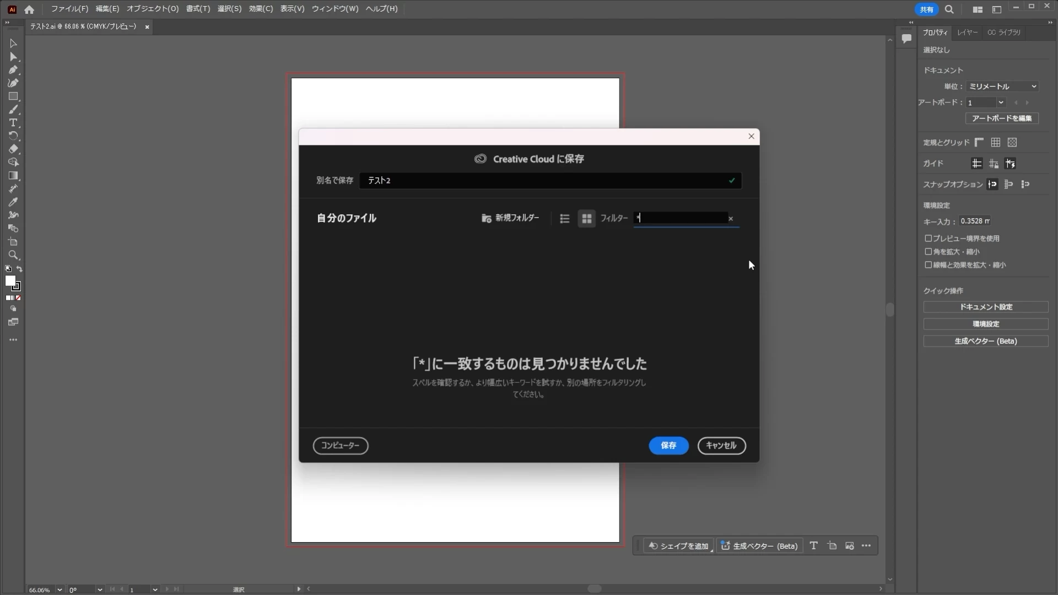This screenshot has width=1058, height=595.
Task: Create a new folder (新規フォルダー)
Action: pos(511,218)
